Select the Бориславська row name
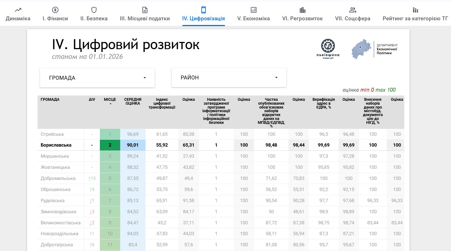This screenshot has height=251, width=451. [x=56, y=145]
